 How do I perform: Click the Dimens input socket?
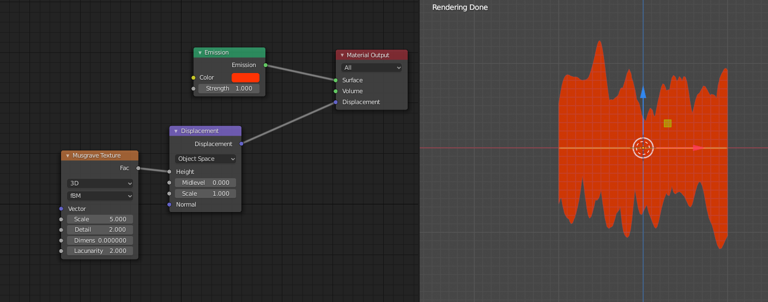pyautogui.click(x=61, y=240)
